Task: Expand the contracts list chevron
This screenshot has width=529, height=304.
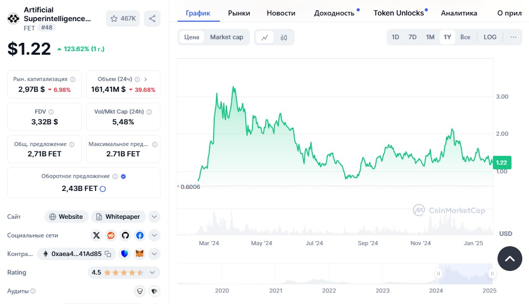Action: pyautogui.click(x=154, y=254)
